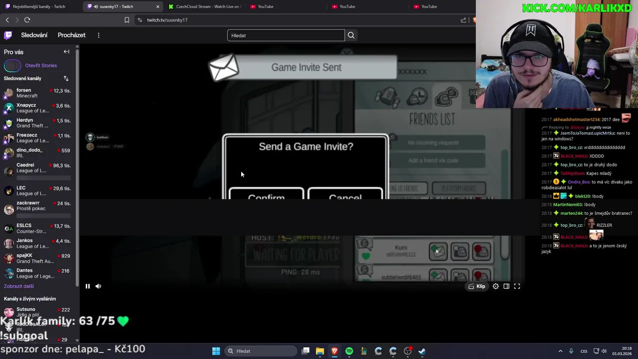Image resolution: width=638 pixels, height=359 pixels.
Task: Open File Explorer from taskbar
Action: 320,351
